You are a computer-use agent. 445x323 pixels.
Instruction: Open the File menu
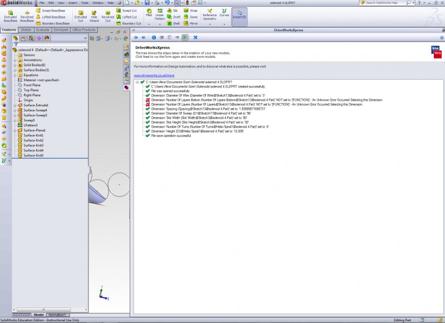point(42,3)
